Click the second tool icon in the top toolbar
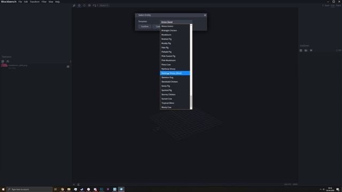The width and height of the screenshot is (342, 192). (x=79, y=5)
